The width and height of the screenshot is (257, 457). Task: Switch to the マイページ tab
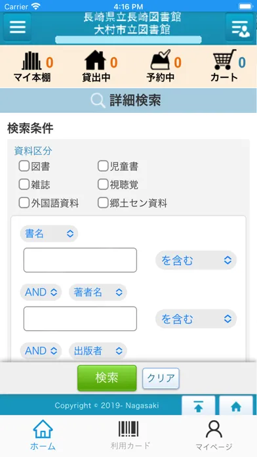[x=214, y=435]
